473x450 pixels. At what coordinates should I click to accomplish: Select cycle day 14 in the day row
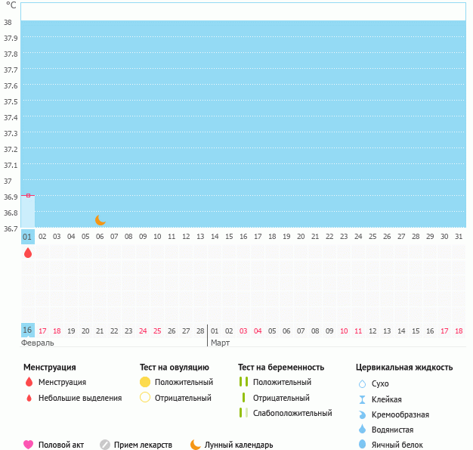pos(215,237)
